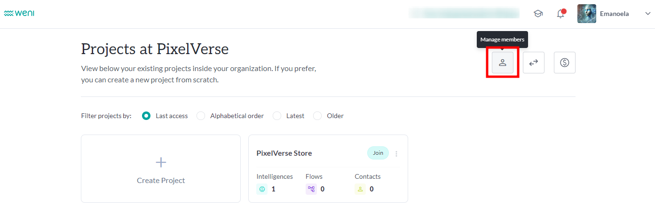Screen dimensions: 655x215
Task: Open the Manage members icon button
Action: 503,63
